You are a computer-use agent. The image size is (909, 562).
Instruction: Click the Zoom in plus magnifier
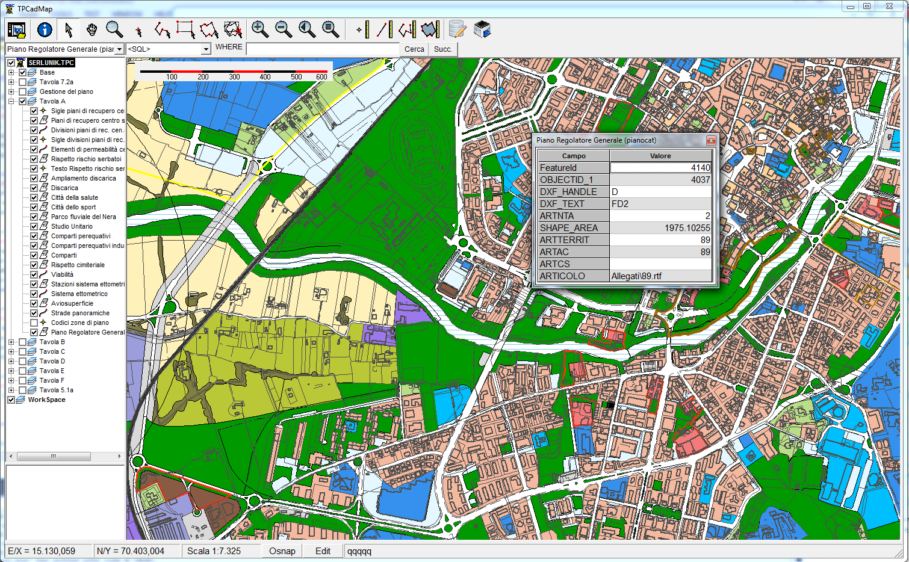pos(260,29)
